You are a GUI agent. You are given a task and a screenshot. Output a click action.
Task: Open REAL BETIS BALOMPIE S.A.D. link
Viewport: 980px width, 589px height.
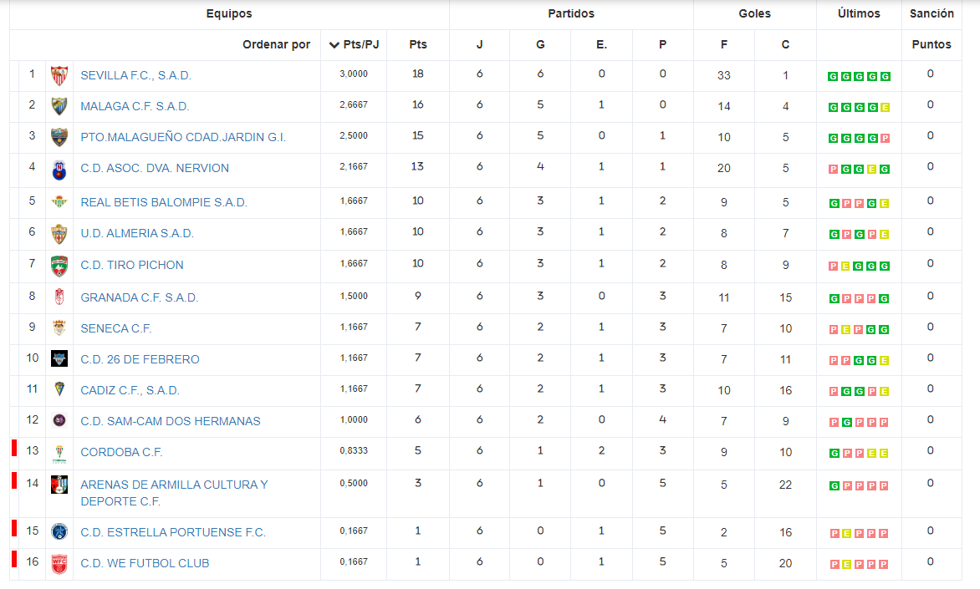(x=164, y=202)
